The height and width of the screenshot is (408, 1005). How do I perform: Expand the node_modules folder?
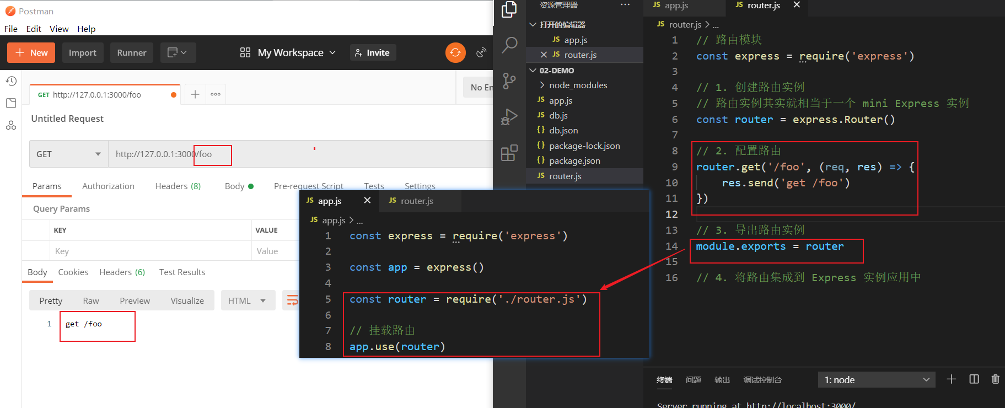tap(578, 85)
